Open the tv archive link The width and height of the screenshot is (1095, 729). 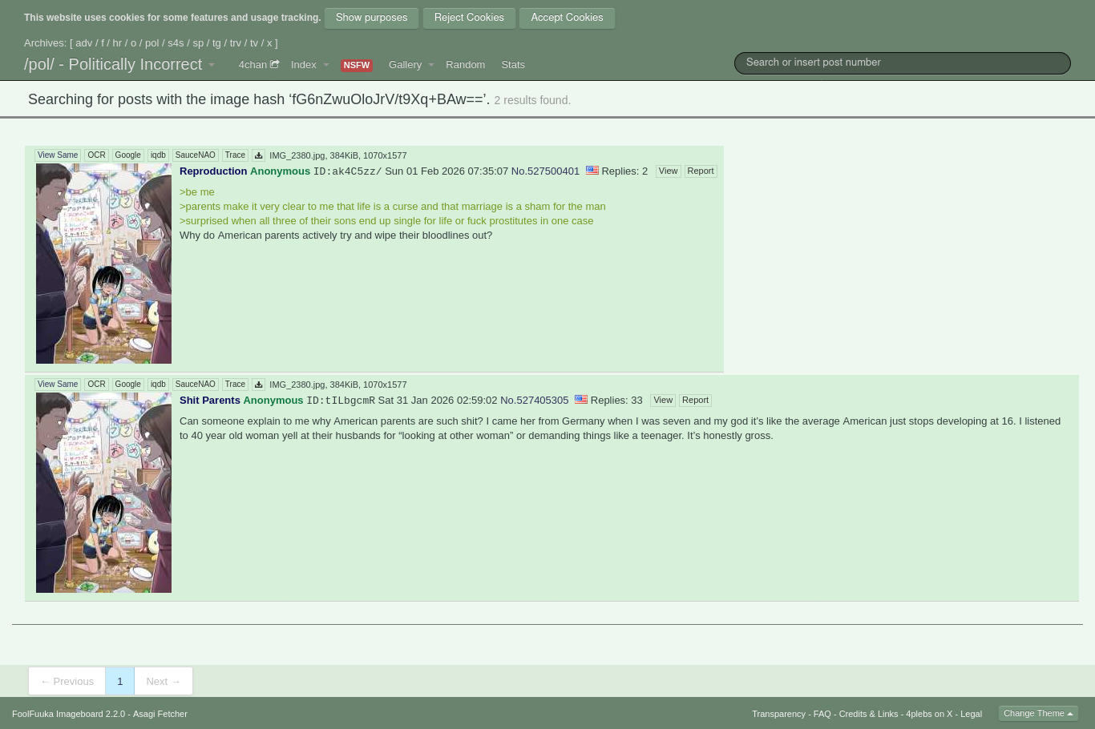point(254,43)
